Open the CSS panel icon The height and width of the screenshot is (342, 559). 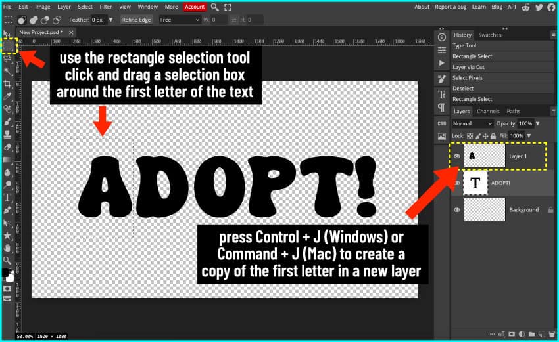(x=442, y=123)
